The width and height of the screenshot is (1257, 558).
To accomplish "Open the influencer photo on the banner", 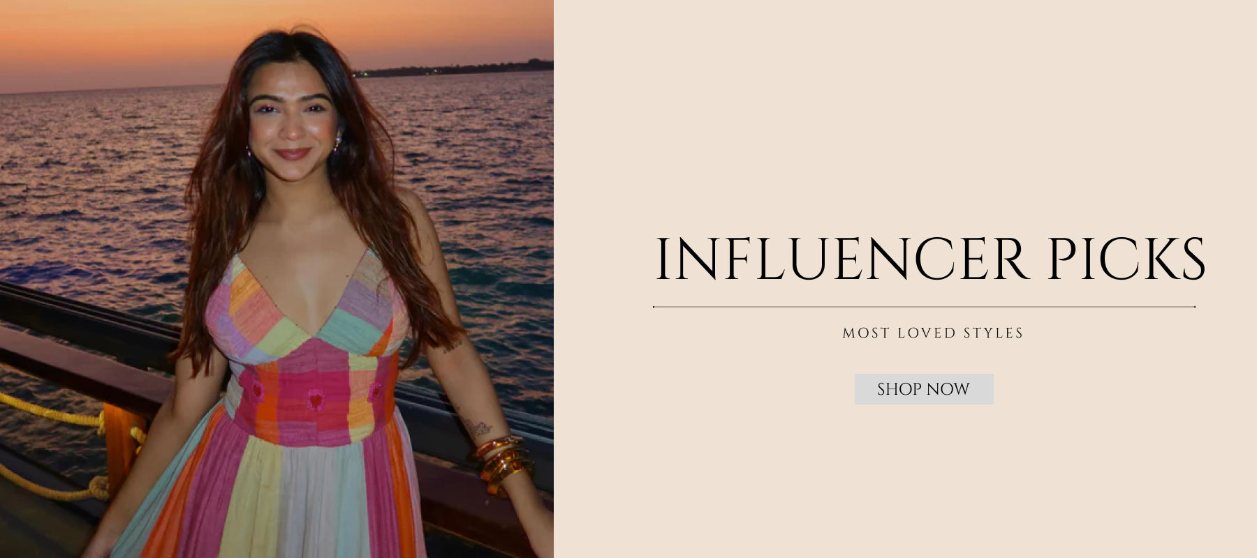I will pos(277,279).
